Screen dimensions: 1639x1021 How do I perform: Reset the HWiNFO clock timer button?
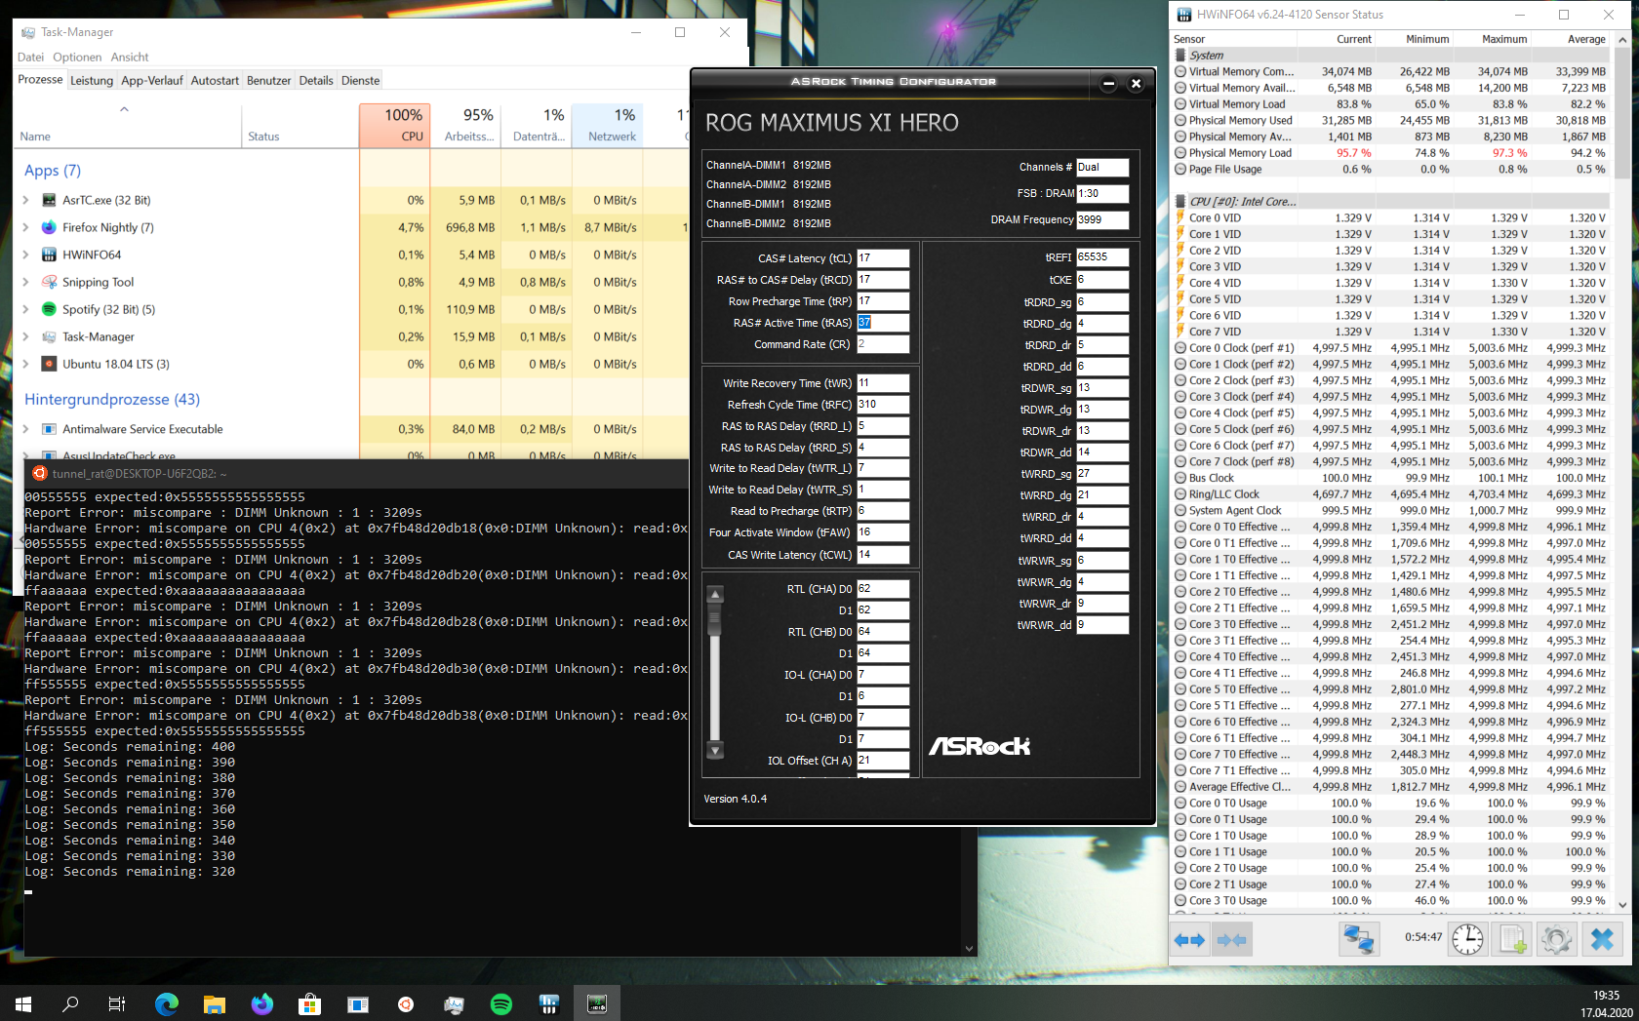coord(1467,939)
